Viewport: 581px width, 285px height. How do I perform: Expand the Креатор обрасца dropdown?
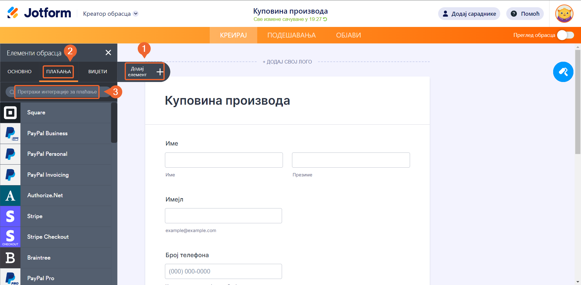136,14
